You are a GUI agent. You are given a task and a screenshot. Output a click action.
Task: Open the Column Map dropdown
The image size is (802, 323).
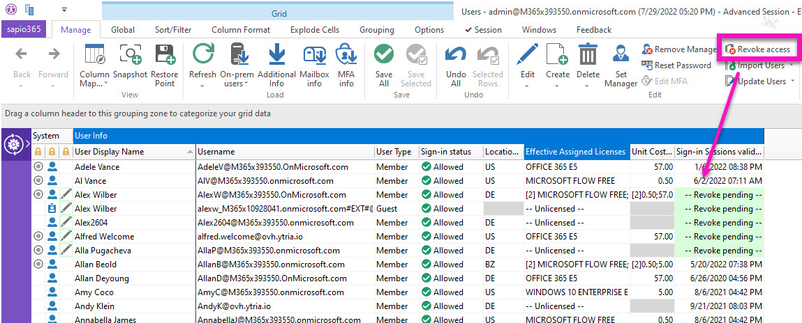click(x=105, y=84)
